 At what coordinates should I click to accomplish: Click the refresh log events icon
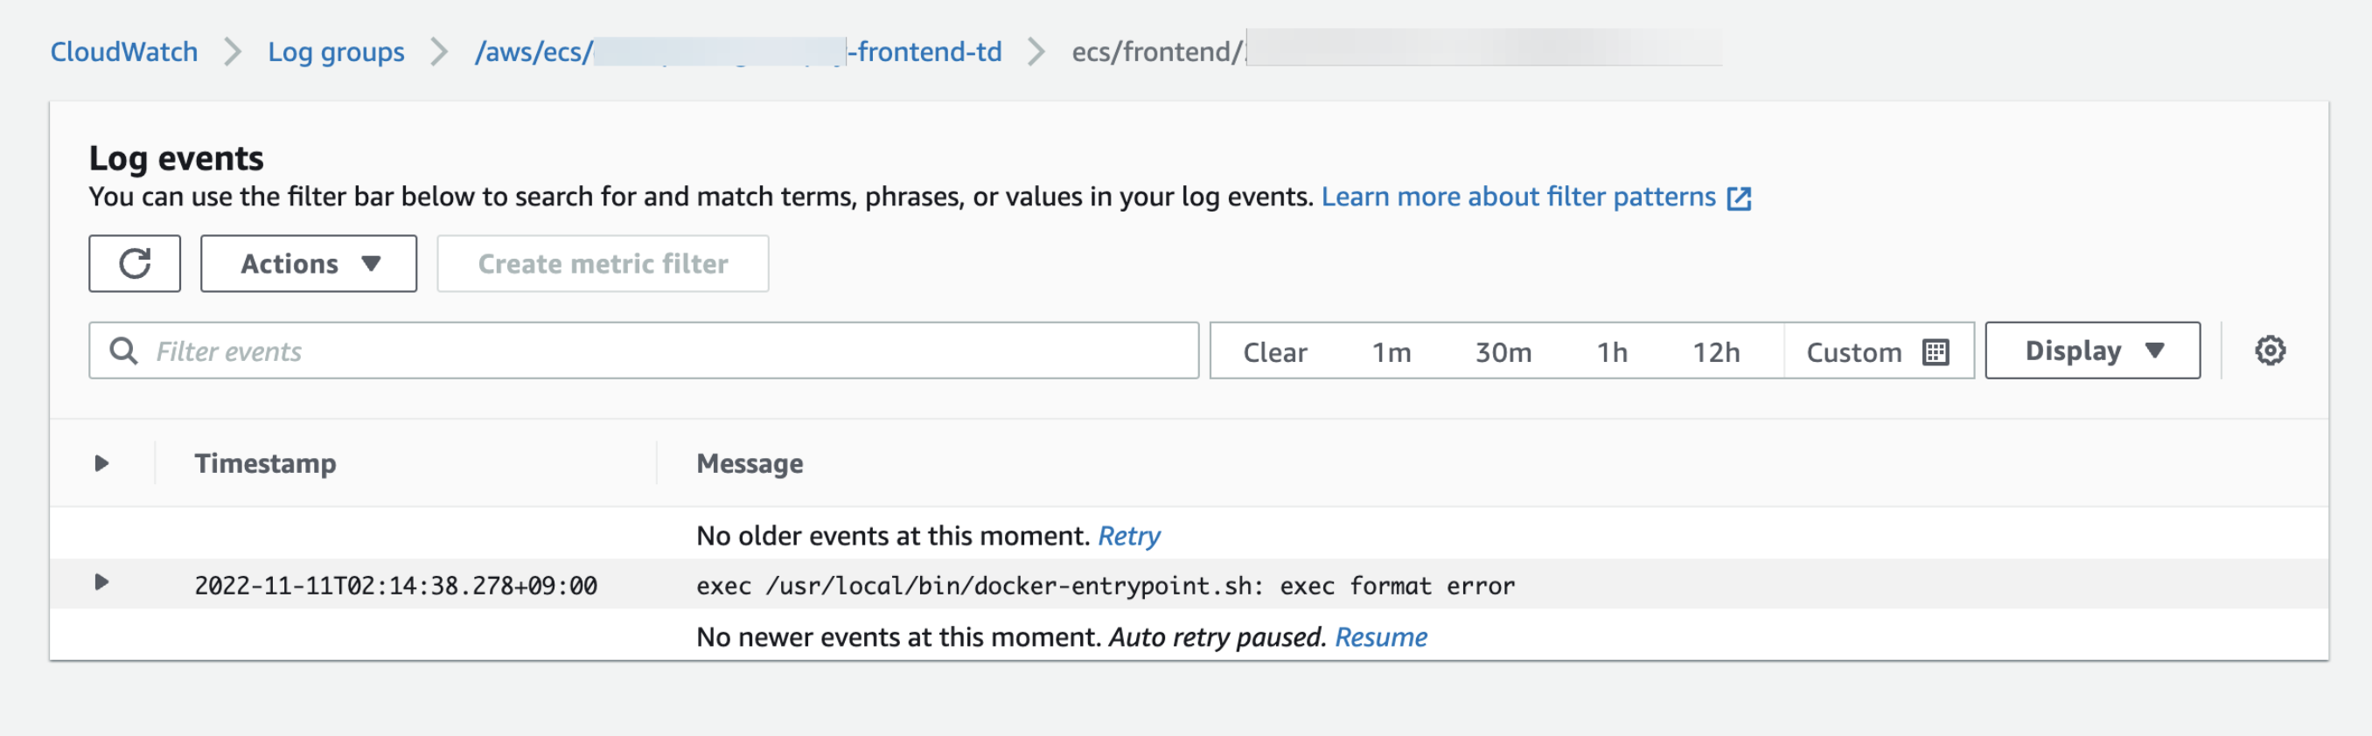[135, 264]
